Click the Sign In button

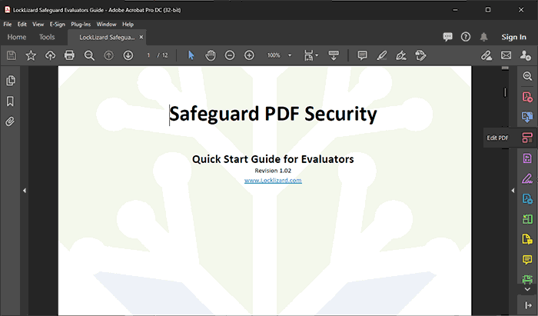(x=513, y=37)
